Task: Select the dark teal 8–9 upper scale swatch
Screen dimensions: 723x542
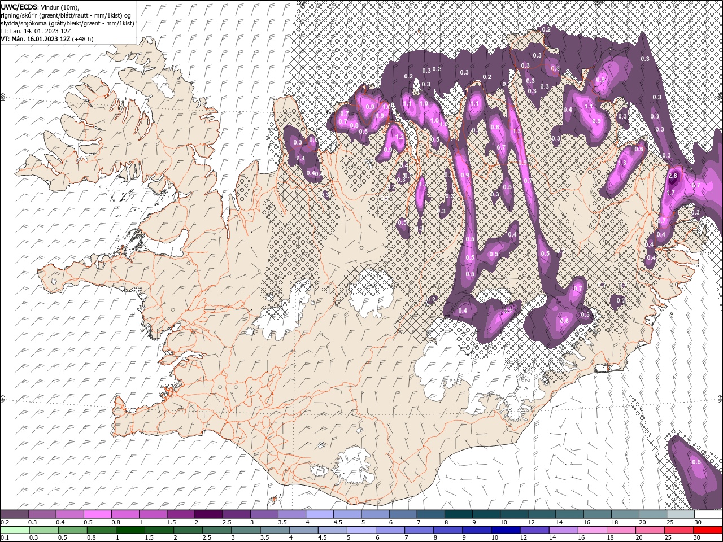Action: (459, 514)
